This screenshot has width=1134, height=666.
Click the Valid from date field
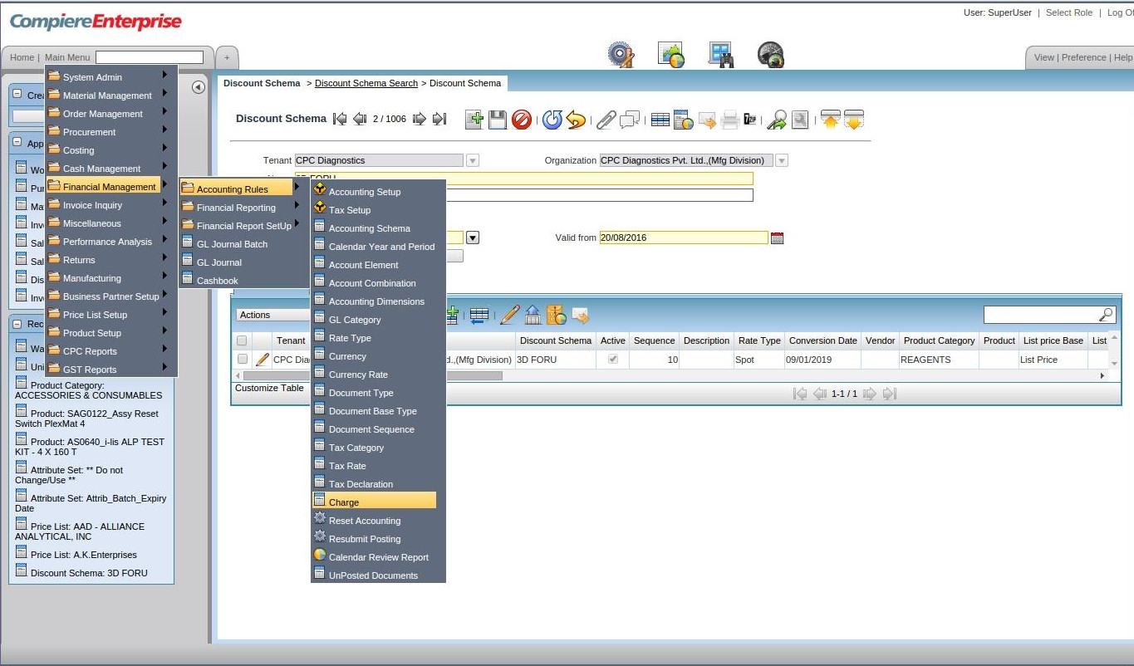[x=684, y=238]
